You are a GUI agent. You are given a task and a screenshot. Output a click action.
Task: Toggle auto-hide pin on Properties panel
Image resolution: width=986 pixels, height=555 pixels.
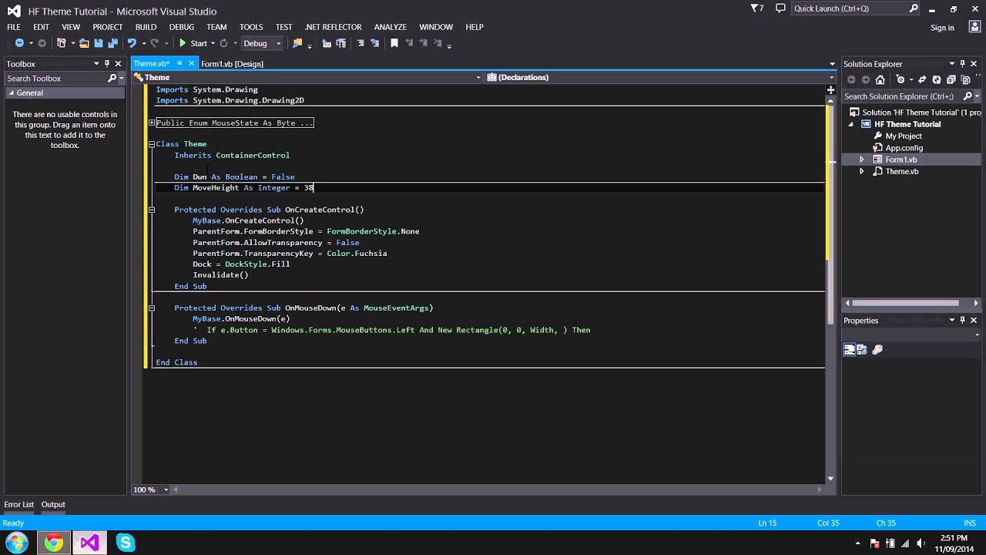click(962, 320)
